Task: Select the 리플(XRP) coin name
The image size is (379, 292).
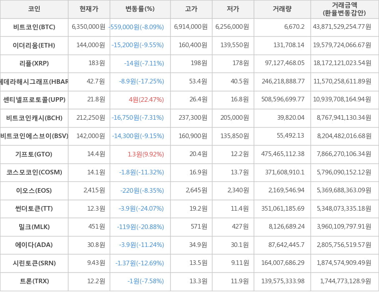Action: 34,63
